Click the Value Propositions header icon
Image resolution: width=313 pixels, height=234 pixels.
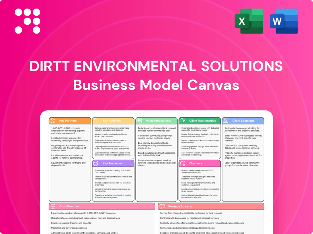(139, 120)
